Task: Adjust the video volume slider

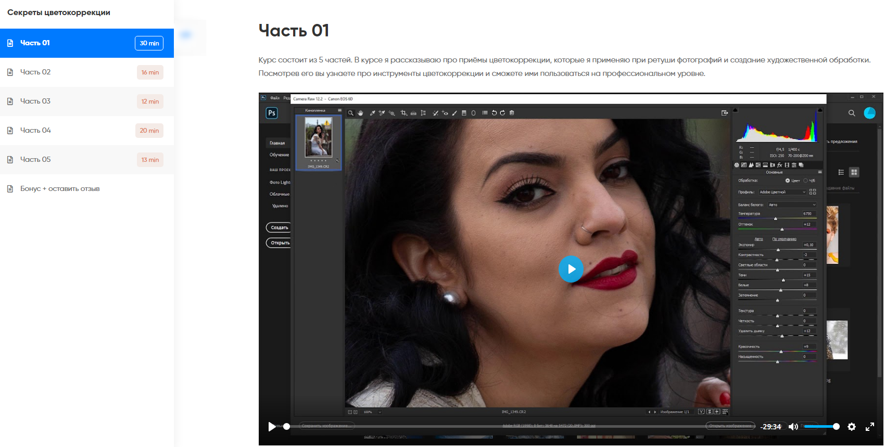Action: pyautogui.click(x=820, y=427)
